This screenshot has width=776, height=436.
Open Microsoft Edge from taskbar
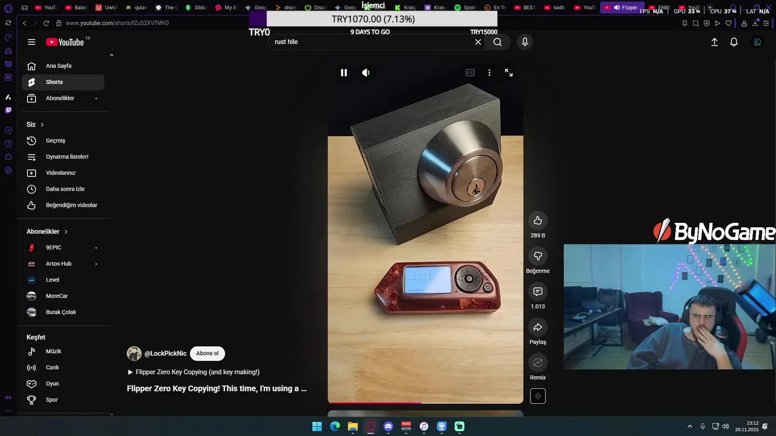tap(335, 426)
